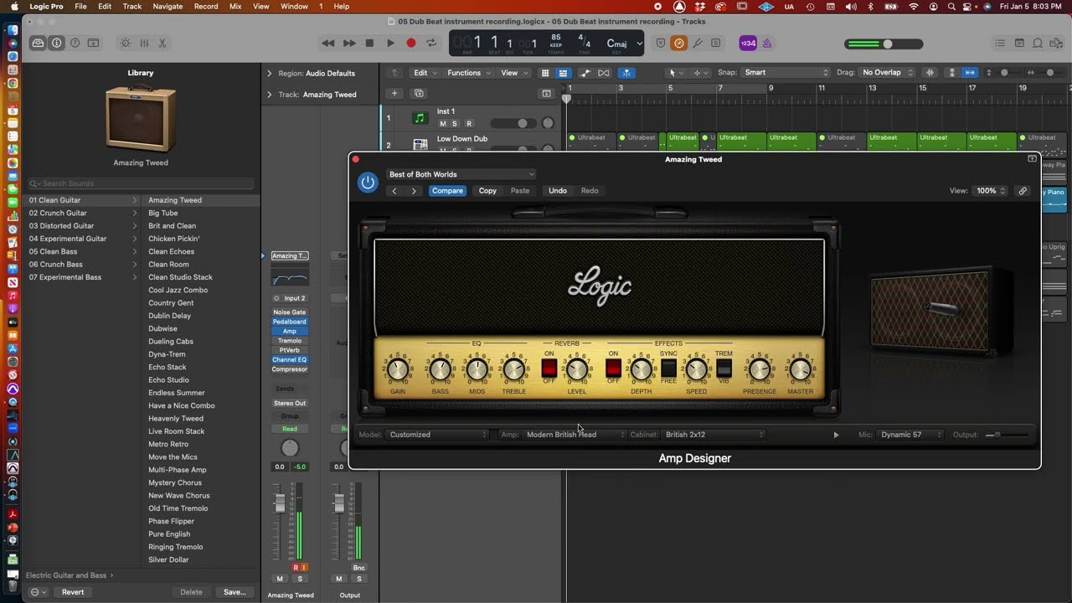Open the Track menu in menu bar
Screen dimensions: 1072x603
coord(132,6)
